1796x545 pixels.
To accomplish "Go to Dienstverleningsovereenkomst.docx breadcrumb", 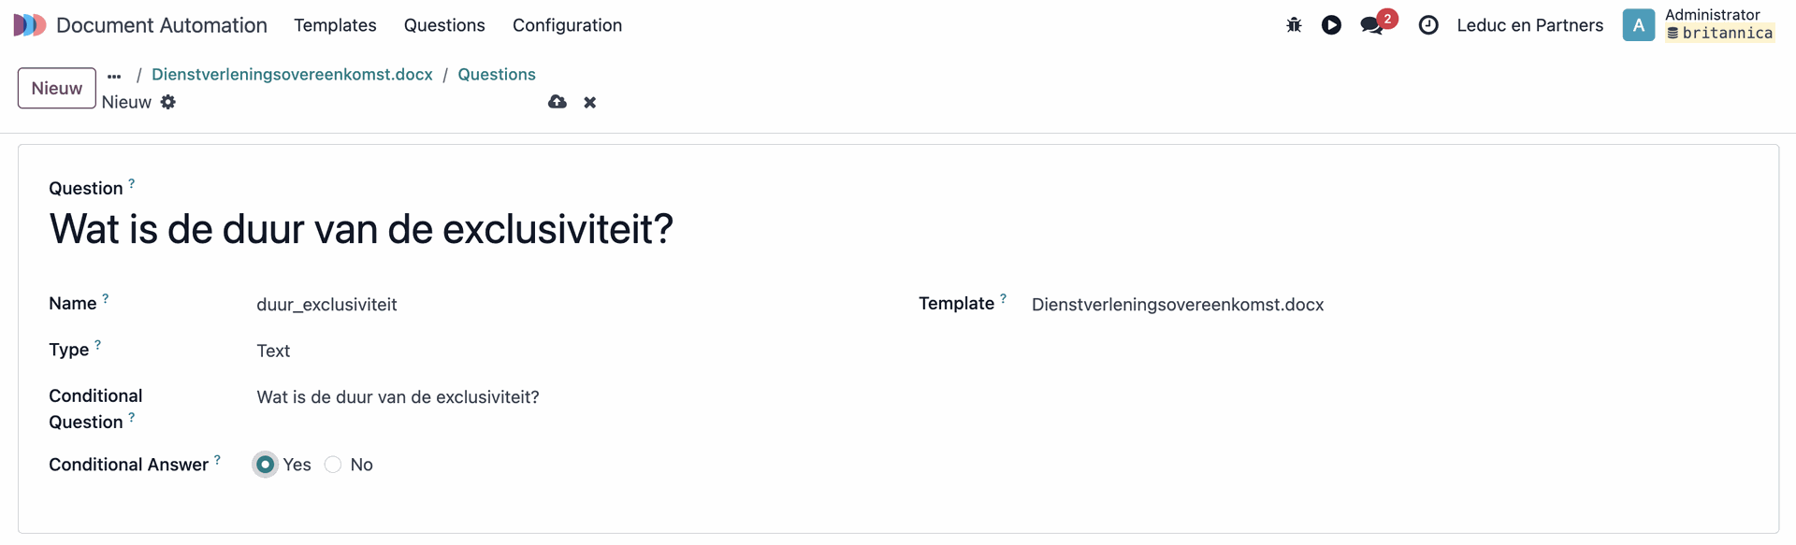I will 292,75.
